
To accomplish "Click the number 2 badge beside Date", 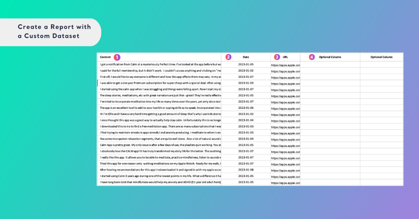I will click(228, 57).
